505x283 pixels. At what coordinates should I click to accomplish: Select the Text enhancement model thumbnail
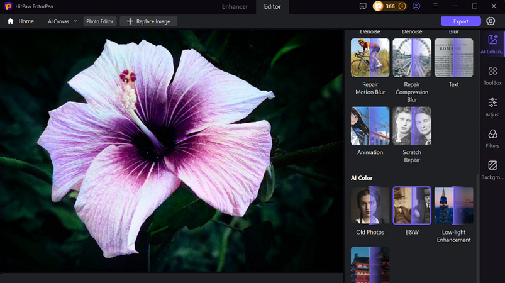coord(454,58)
